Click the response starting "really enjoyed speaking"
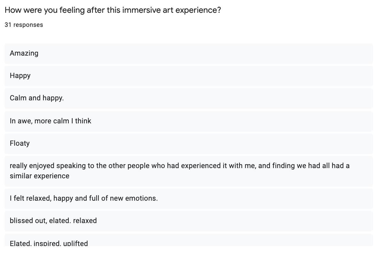 pos(179,166)
